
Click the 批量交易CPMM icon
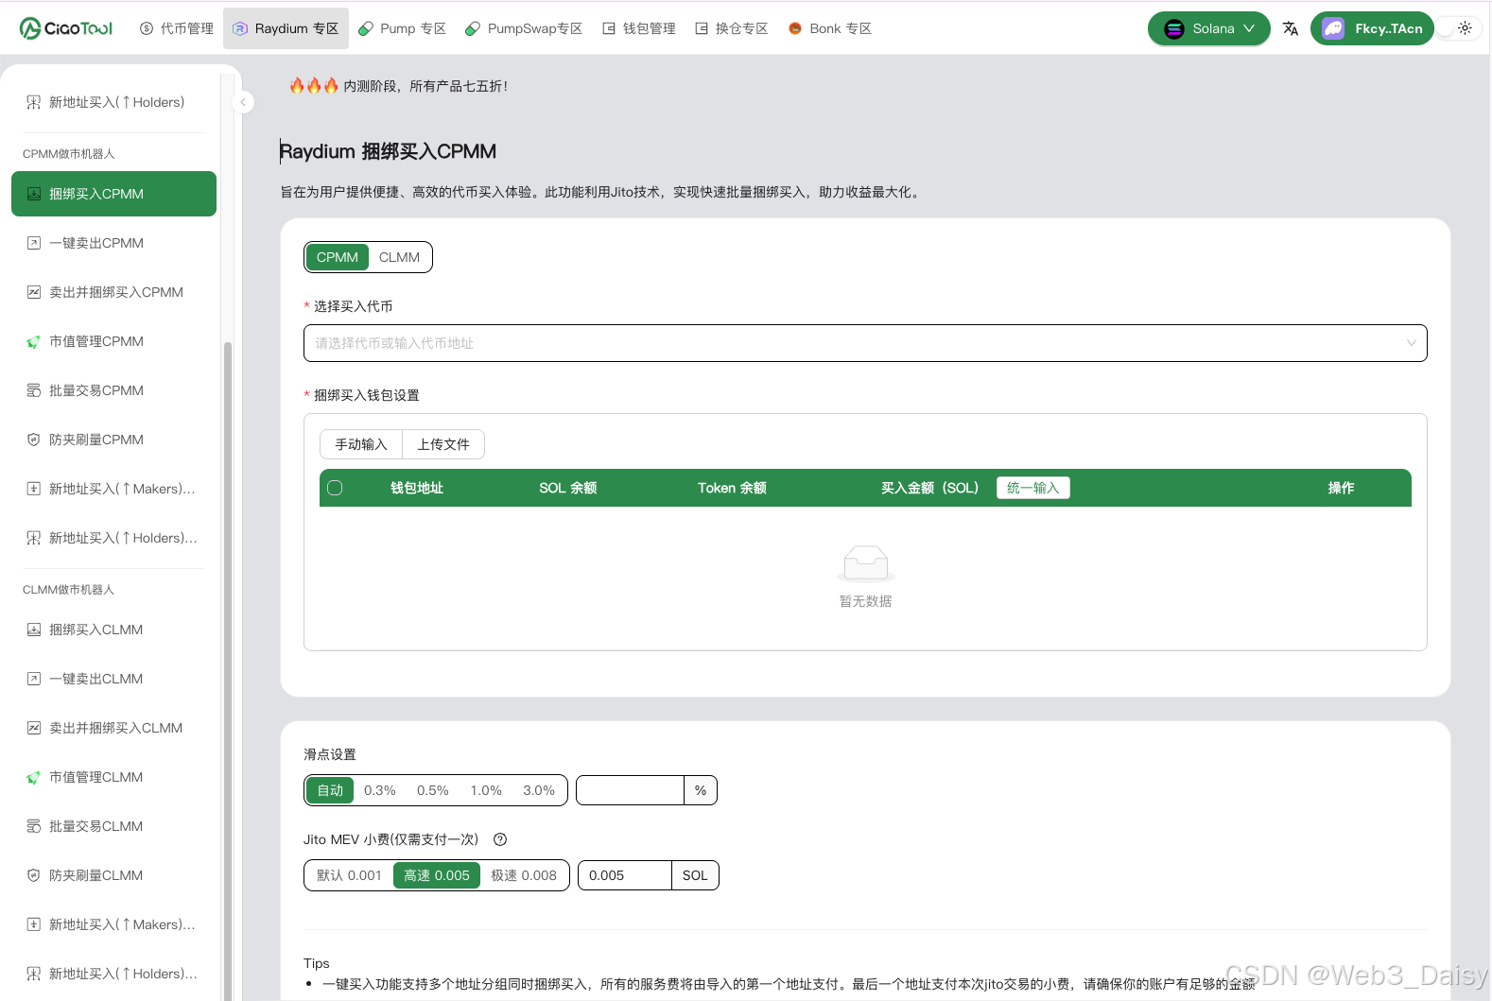click(34, 390)
